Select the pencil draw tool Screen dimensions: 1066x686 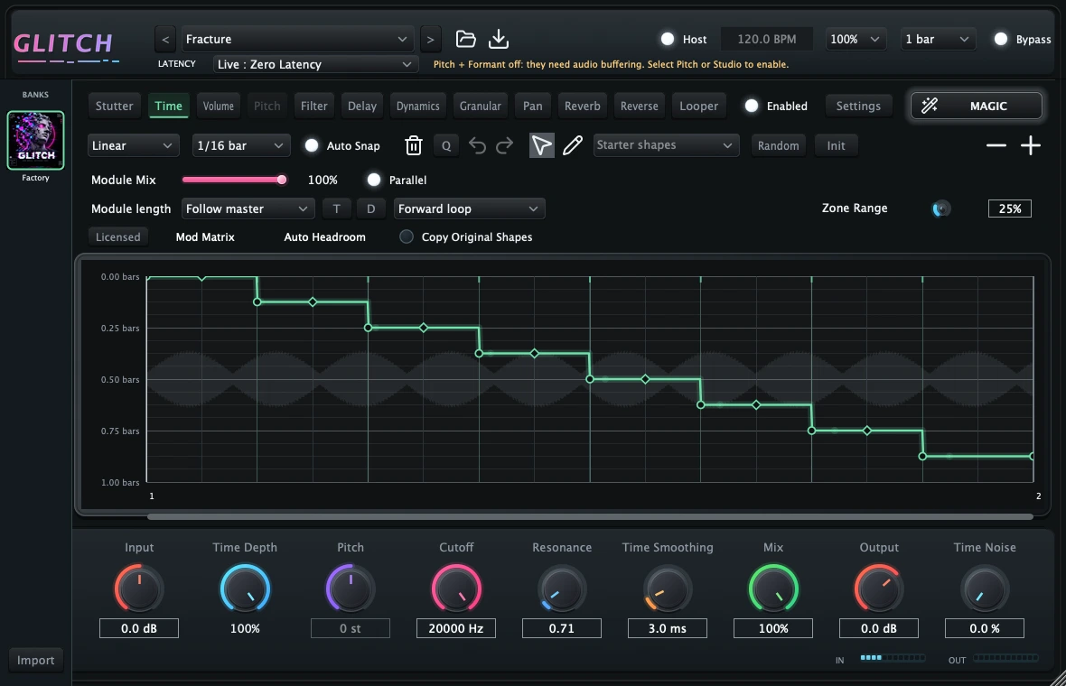pyautogui.click(x=573, y=145)
